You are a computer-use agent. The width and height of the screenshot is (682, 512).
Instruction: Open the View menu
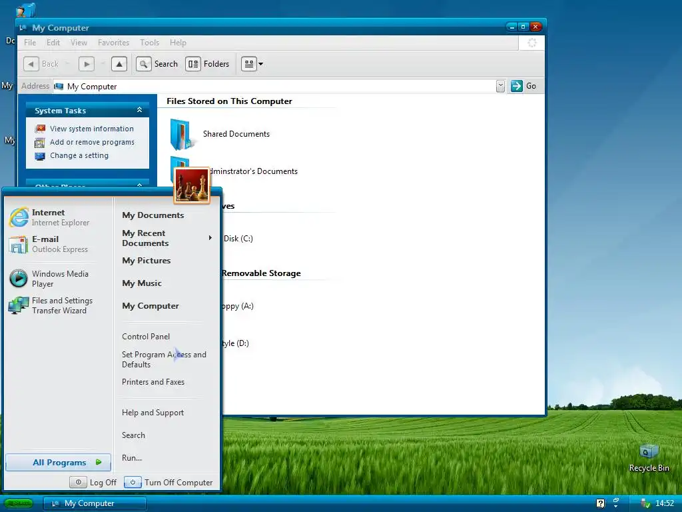click(x=79, y=43)
